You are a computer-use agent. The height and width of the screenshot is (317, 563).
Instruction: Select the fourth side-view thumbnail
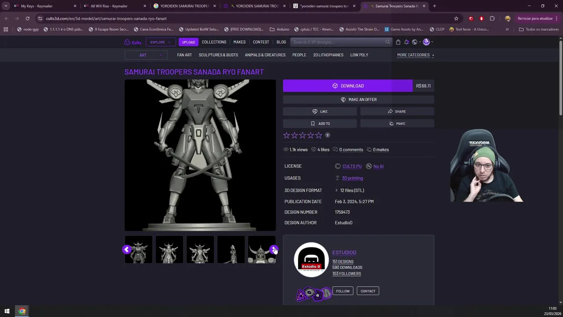tap(231, 250)
